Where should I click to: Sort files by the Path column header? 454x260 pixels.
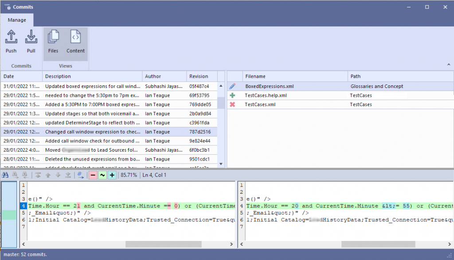(x=401, y=76)
